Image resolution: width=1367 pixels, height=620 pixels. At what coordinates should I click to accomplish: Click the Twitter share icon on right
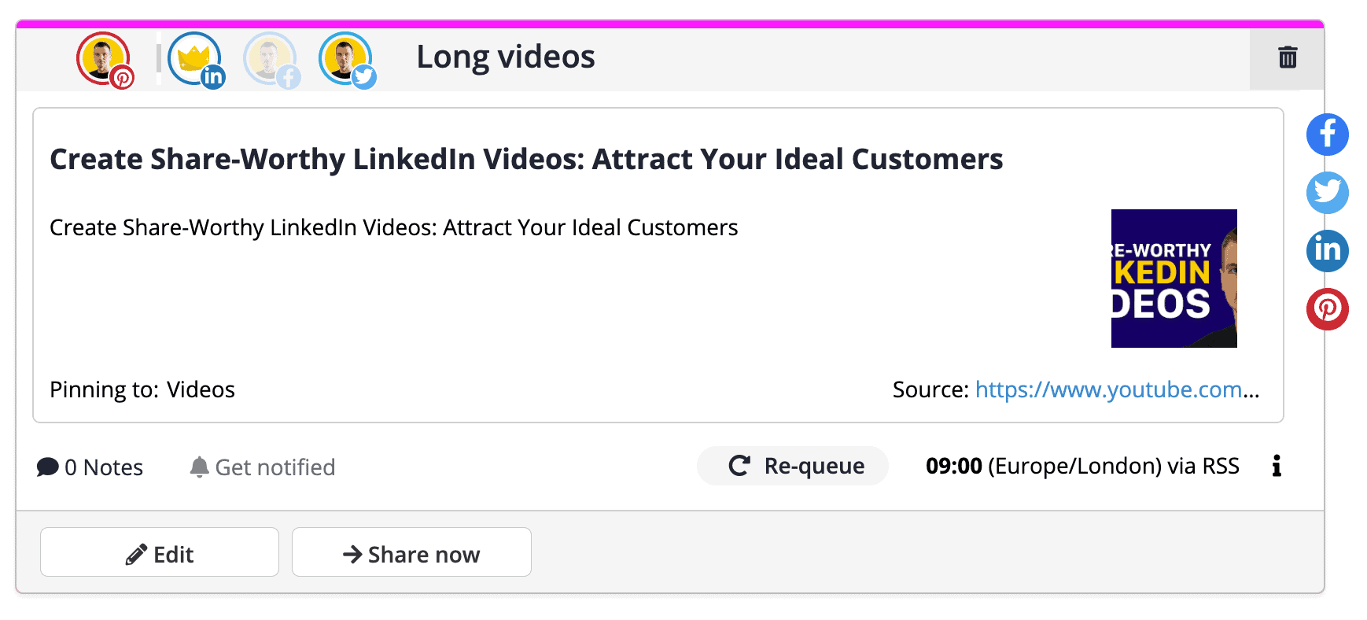click(1327, 193)
